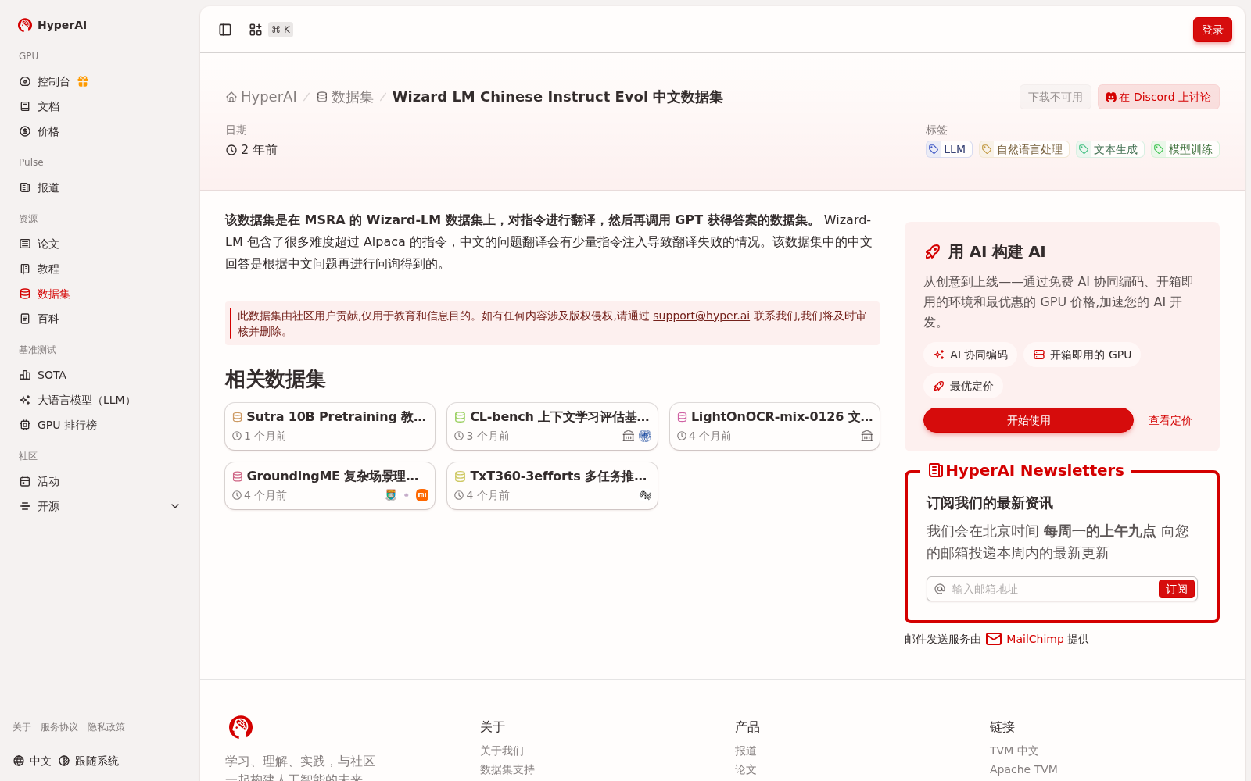Click 数据集 breadcrumb
1251x781 pixels.
pyautogui.click(x=345, y=97)
